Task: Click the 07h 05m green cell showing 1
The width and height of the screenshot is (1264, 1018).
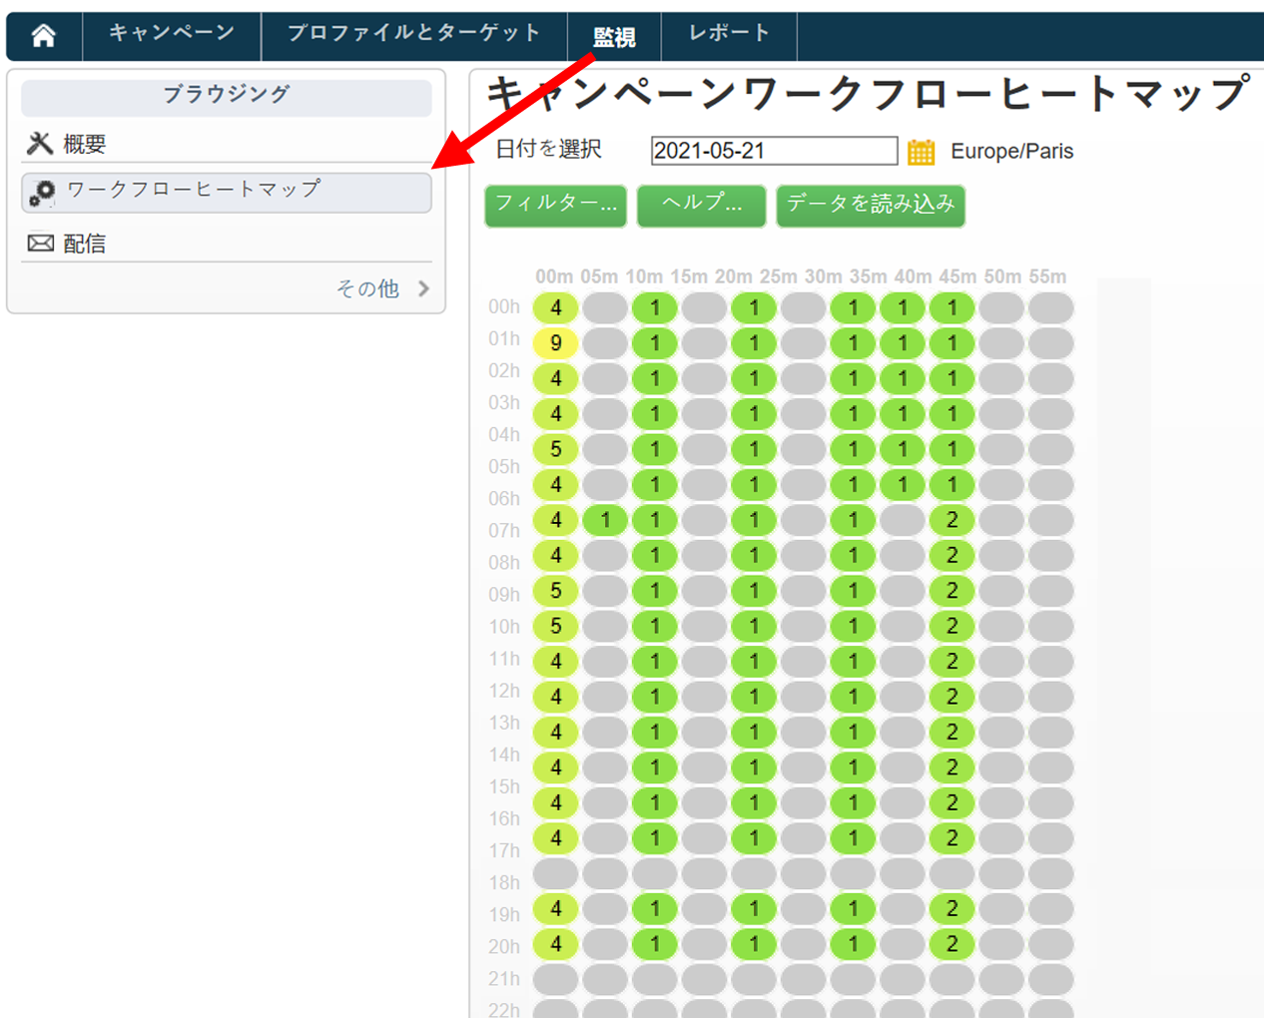Action: coord(605,520)
